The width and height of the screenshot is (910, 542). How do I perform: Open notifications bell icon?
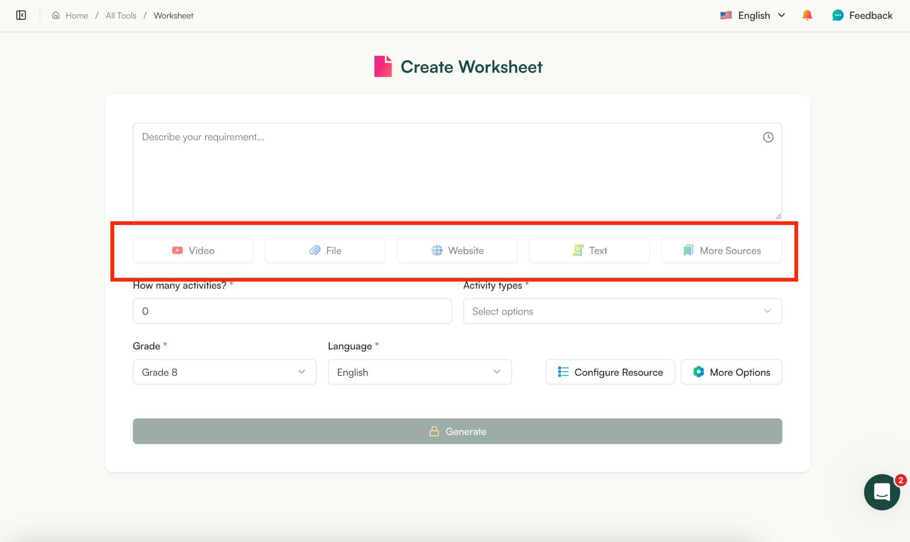click(807, 16)
